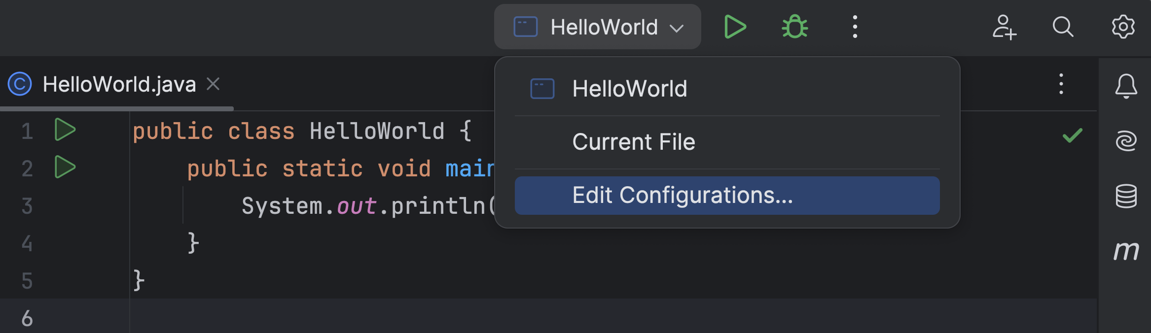Open More Actions menu beside the debug button

point(855,27)
